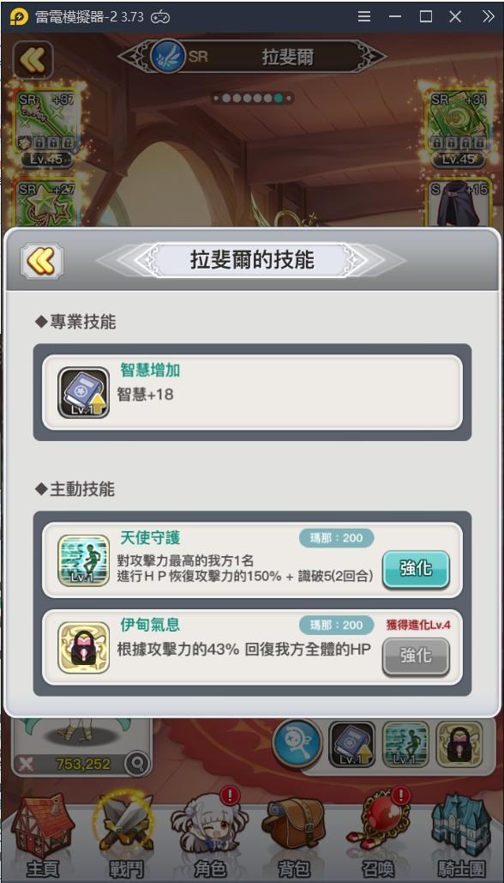Open the 背包 backpack tab
504x883 pixels.
pos(294,838)
